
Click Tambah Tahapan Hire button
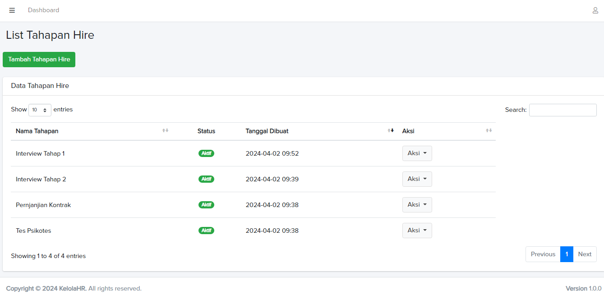[x=39, y=60]
